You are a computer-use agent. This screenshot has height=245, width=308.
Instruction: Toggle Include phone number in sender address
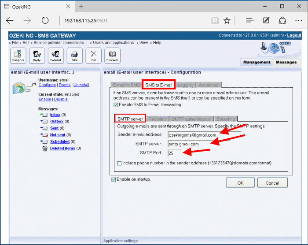point(119,163)
